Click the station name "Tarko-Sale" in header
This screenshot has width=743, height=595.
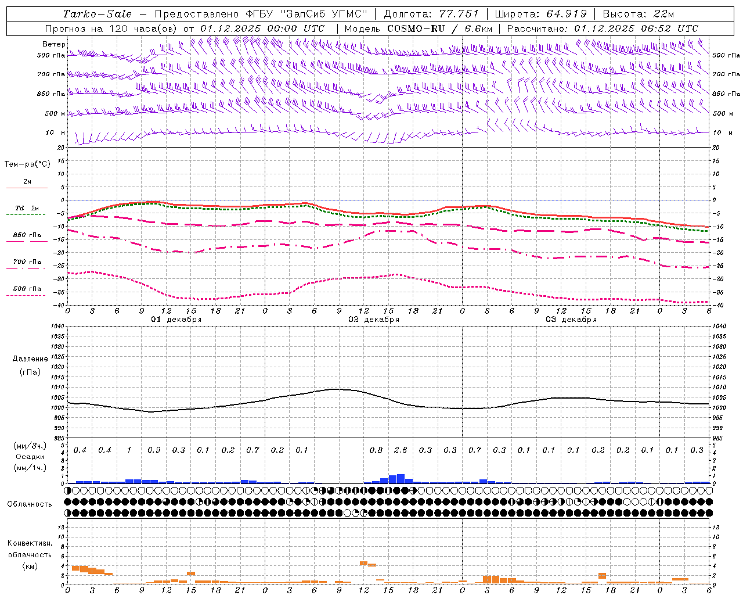pyautogui.click(x=98, y=14)
